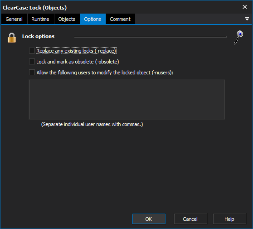This screenshot has width=253, height=229.
Task: Go to the Objects tab
Action: click(x=67, y=19)
